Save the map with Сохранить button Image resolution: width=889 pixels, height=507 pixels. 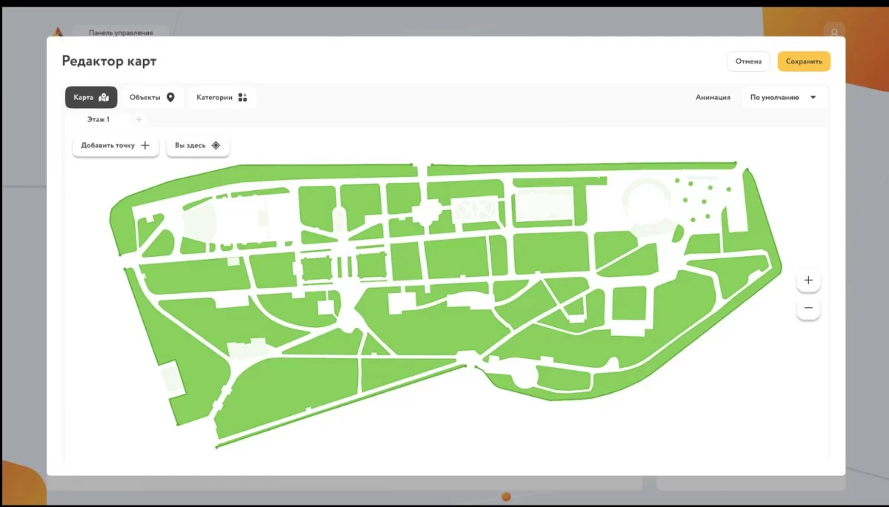(x=804, y=61)
